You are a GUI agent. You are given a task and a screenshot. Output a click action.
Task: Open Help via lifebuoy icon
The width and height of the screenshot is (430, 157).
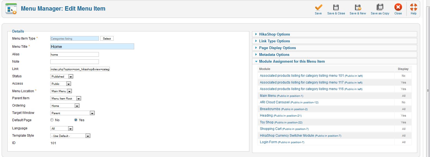click(x=413, y=7)
